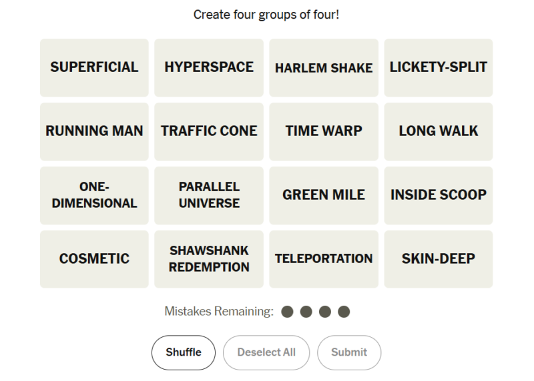This screenshot has height=381, width=534.
Task: Choose the GREEN MILE tile
Action: pos(324,195)
